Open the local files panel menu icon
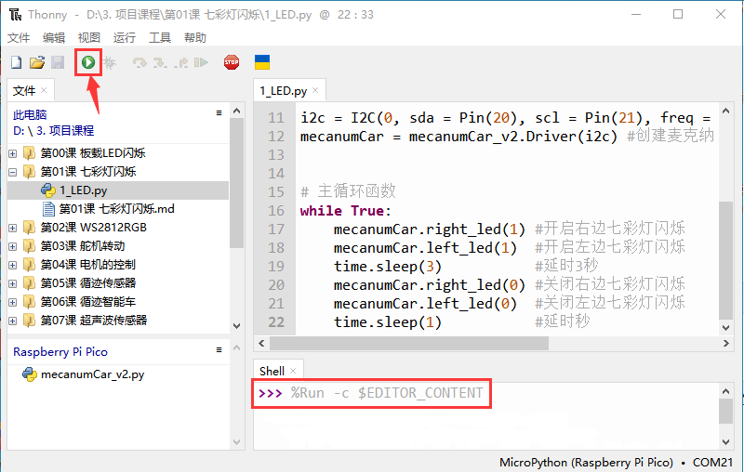744x472 pixels. pyautogui.click(x=219, y=112)
